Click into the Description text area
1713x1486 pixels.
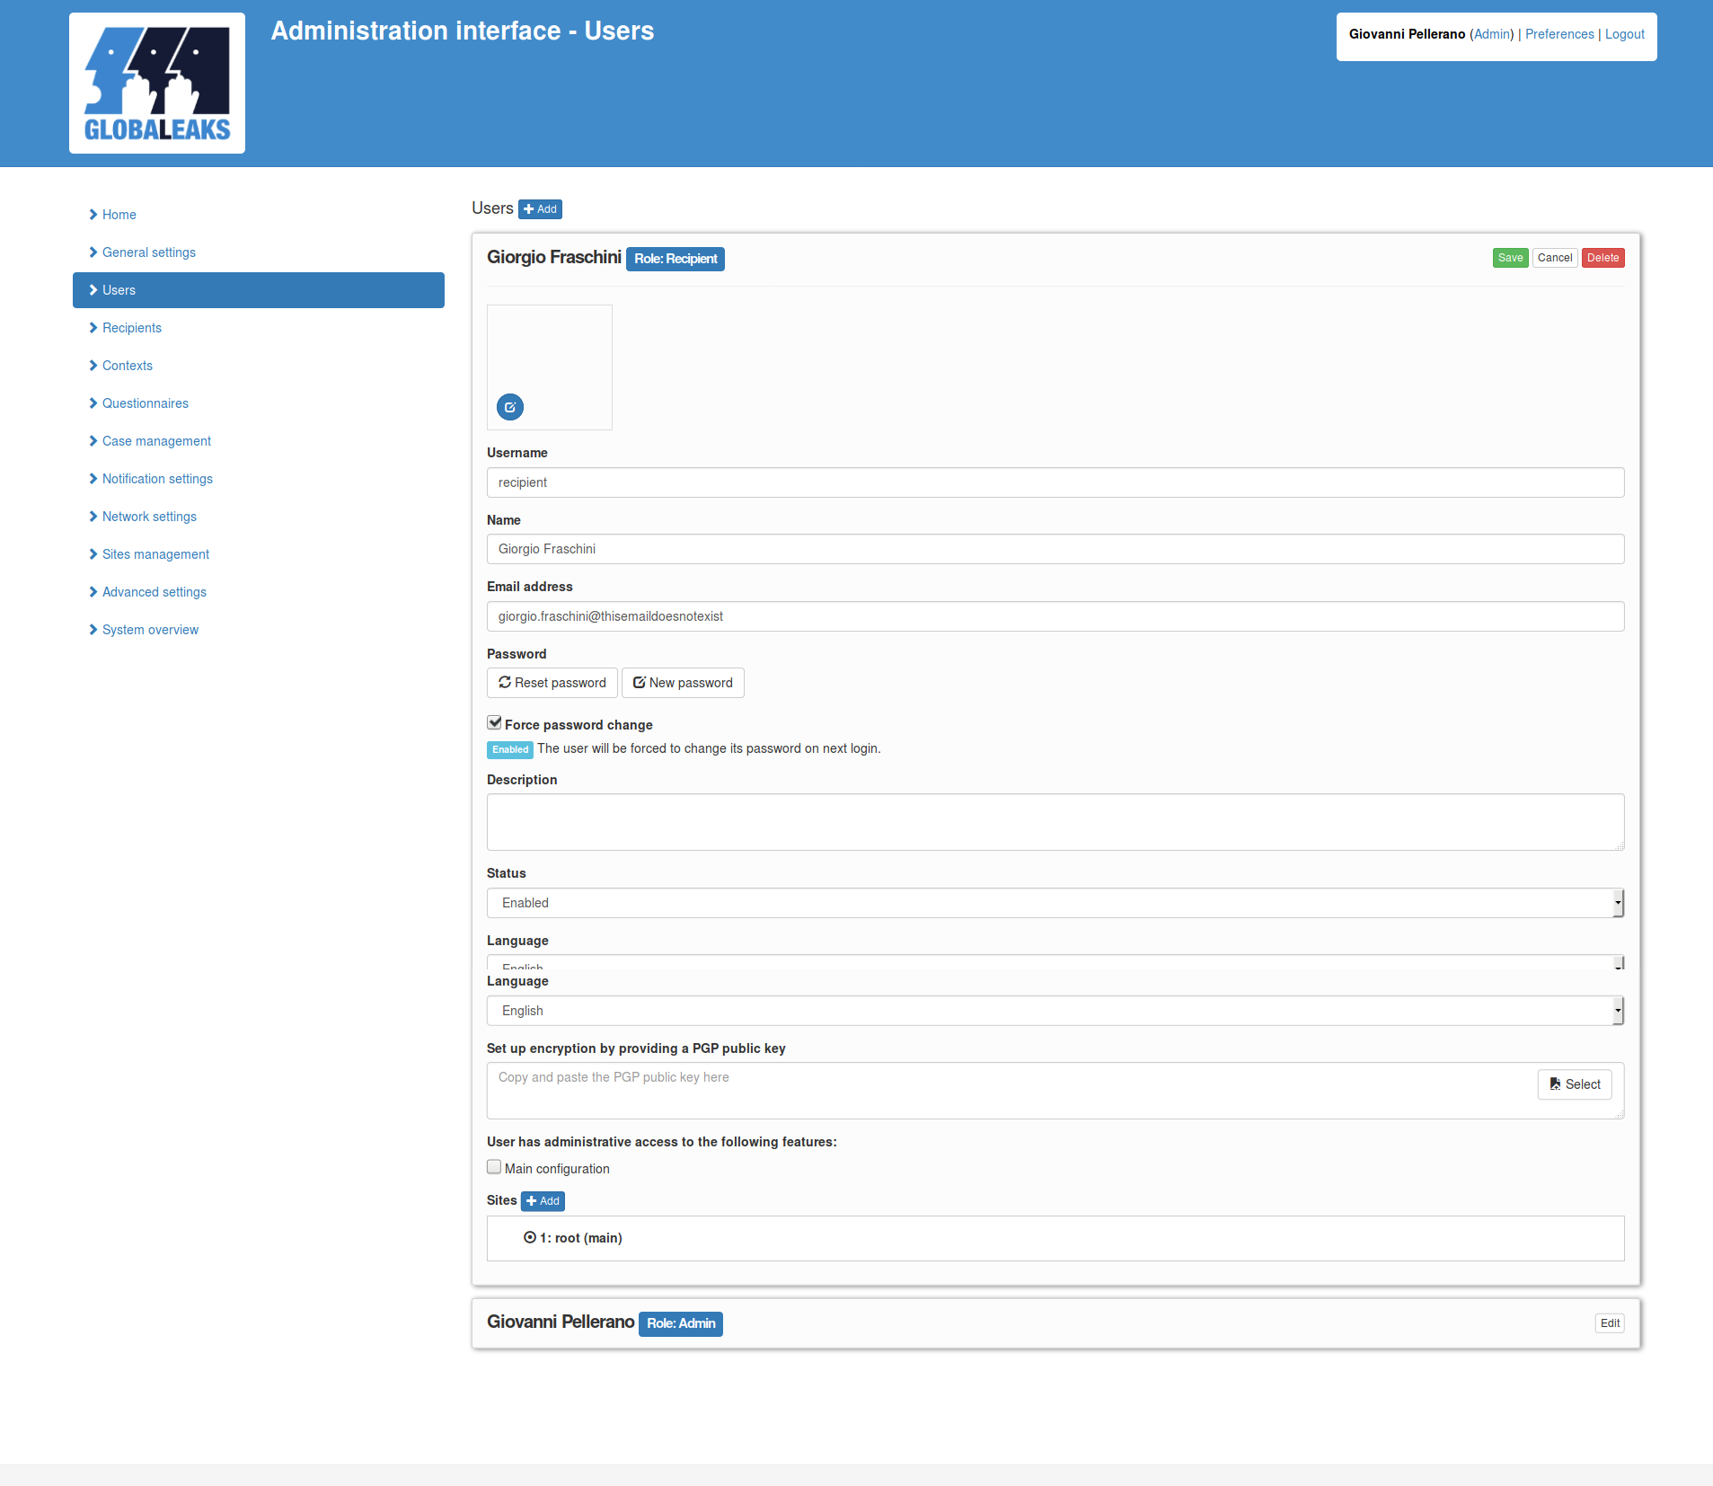coord(1055,822)
